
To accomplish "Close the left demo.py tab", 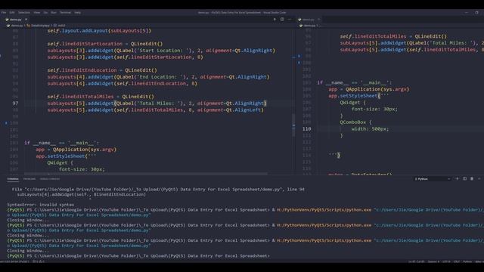I will click(x=26, y=20).
